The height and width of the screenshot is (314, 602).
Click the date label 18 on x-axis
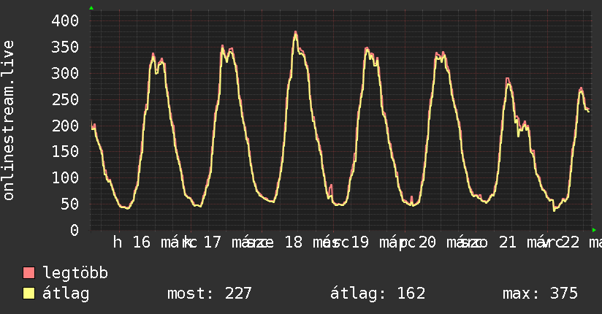(293, 242)
